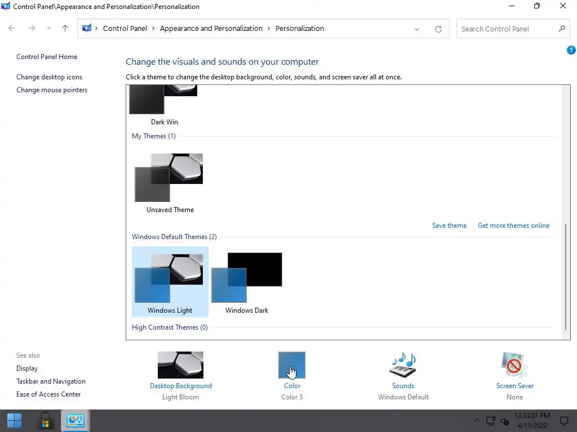Screen dimensions: 577x432
Task: Select the Windows Light theme
Action: 170,282
